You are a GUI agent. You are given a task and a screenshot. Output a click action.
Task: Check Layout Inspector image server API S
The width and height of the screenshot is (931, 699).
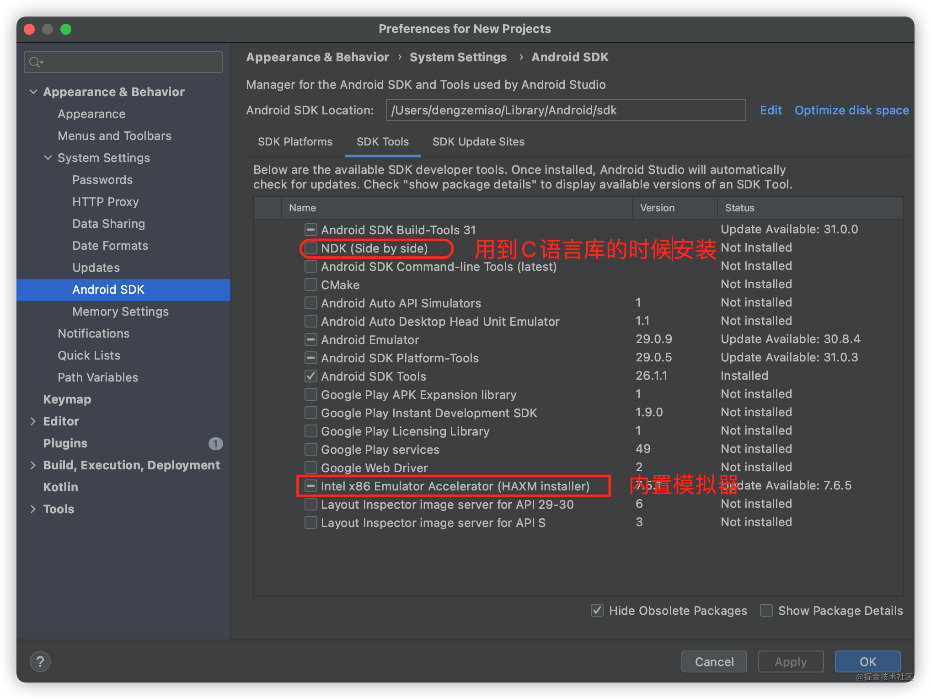(x=311, y=523)
